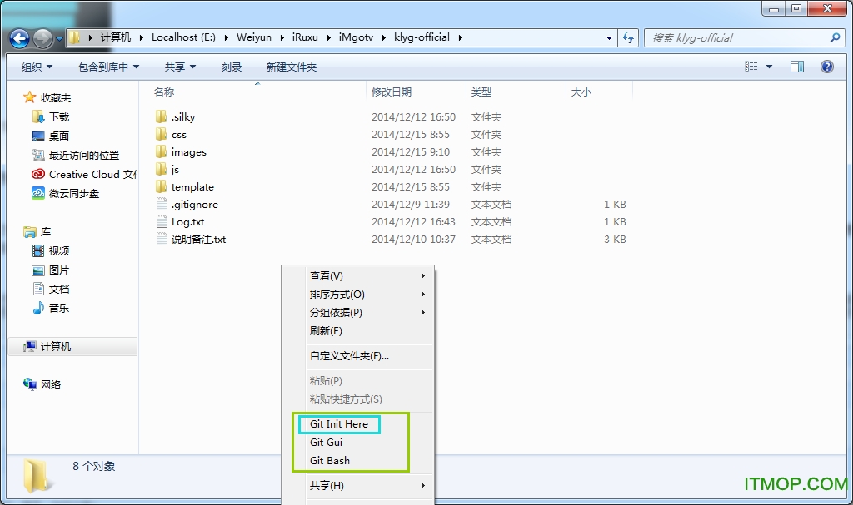Click the 网络 network icon in sidebar

[30, 384]
